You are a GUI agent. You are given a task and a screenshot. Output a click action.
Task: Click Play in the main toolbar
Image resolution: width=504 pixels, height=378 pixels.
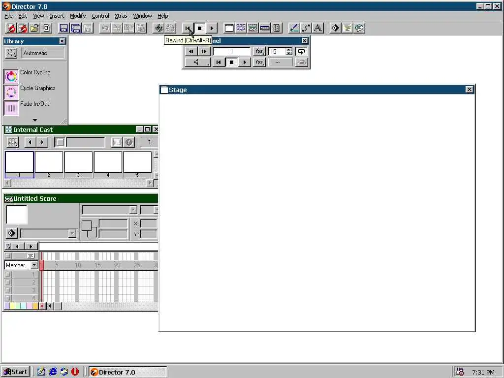coord(212,28)
